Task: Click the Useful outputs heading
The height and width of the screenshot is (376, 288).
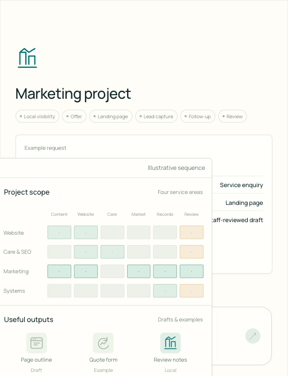Action: (29, 320)
